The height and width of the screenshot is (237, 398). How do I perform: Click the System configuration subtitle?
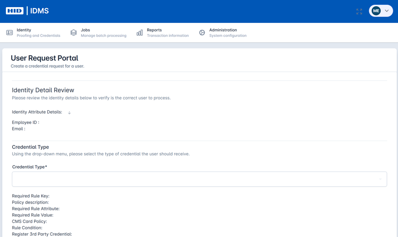coord(228,36)
